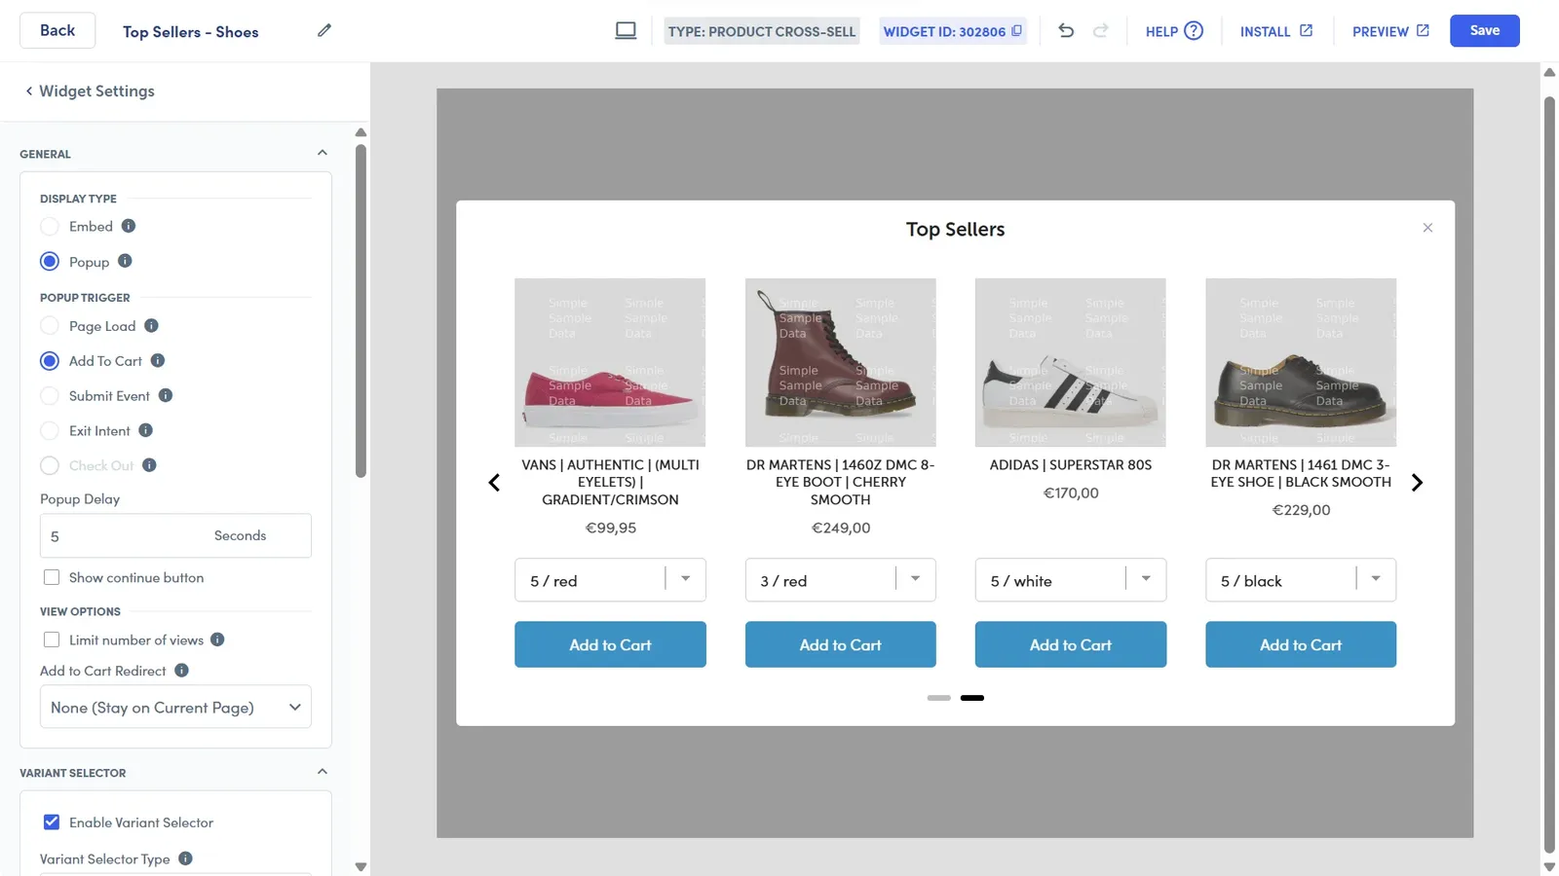Edit the widget name with the pencil icon

(324, 31)
